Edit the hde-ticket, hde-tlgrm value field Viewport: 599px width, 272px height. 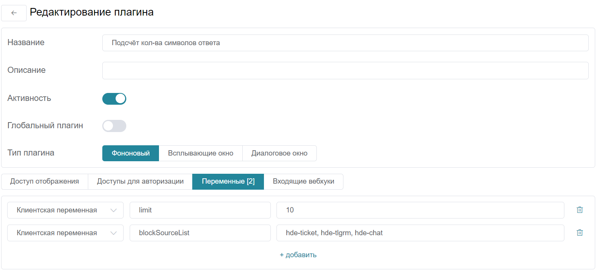coord(420,233)
